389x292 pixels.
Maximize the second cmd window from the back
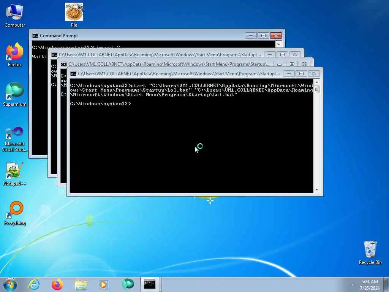282,55
